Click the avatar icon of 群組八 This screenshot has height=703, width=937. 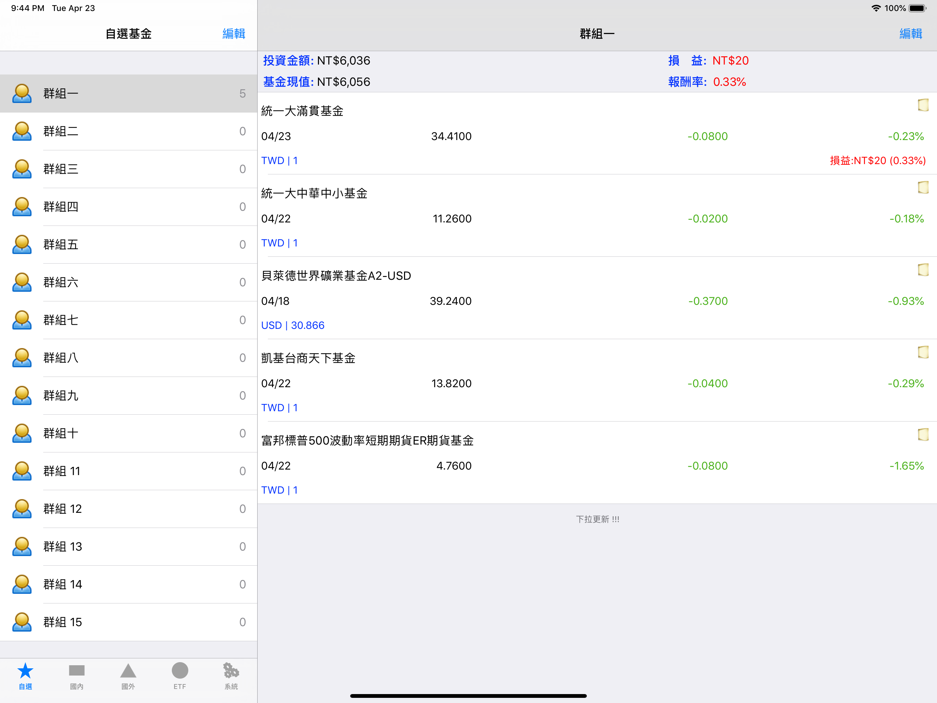click(22, 357)
